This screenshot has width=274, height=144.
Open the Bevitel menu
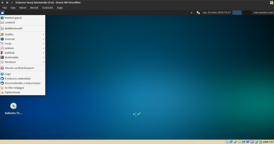(x=34, y=8)
